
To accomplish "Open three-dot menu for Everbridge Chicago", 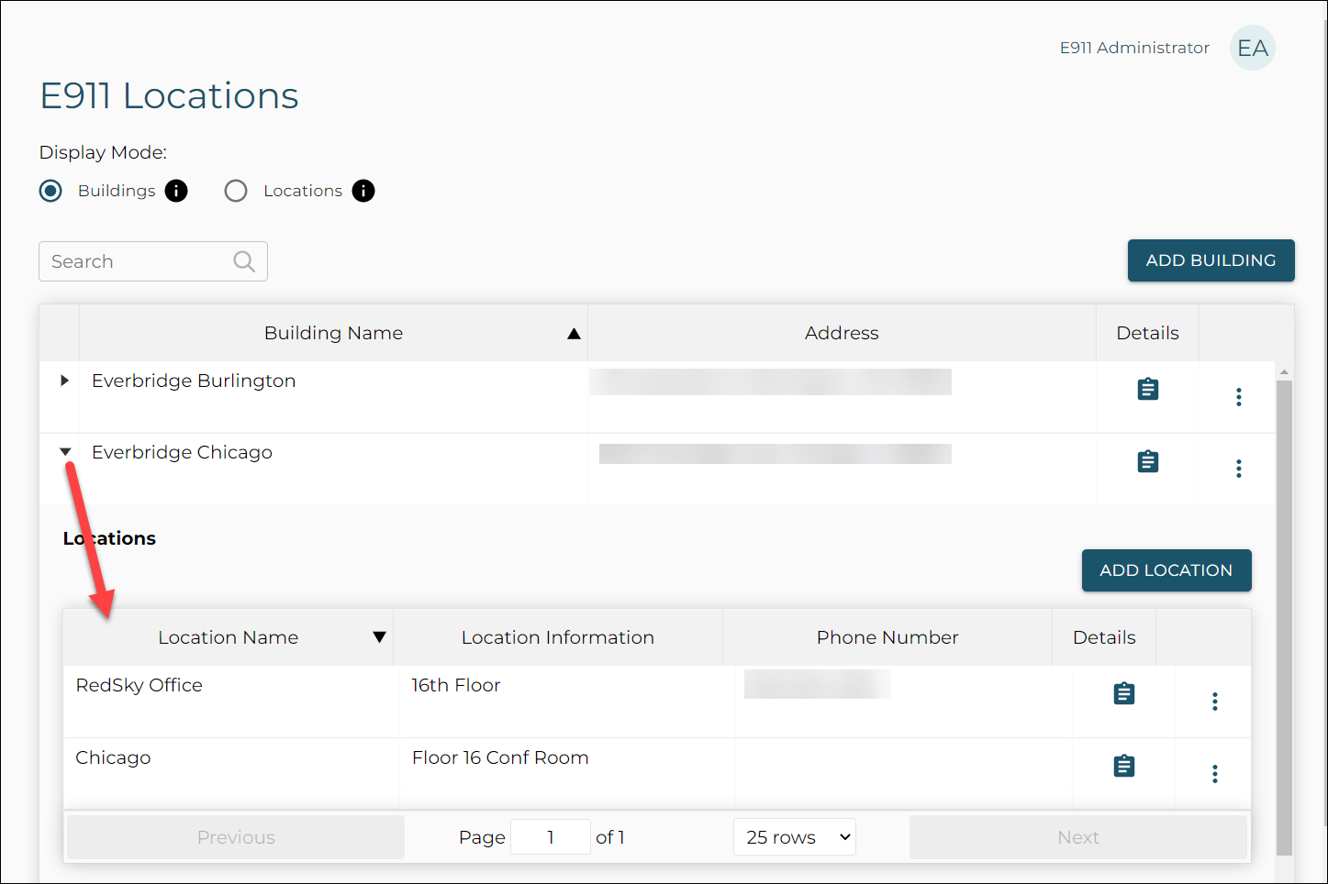I will coord(1238,469).
